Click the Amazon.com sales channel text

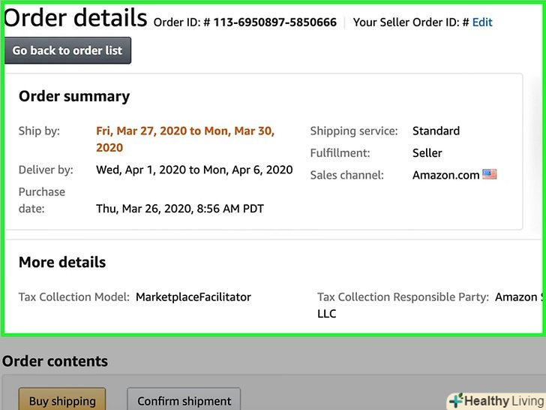point(445,175)
